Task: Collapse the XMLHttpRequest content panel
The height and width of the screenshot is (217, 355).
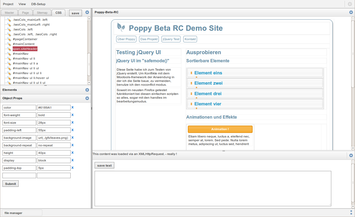Action: point(351,155)
